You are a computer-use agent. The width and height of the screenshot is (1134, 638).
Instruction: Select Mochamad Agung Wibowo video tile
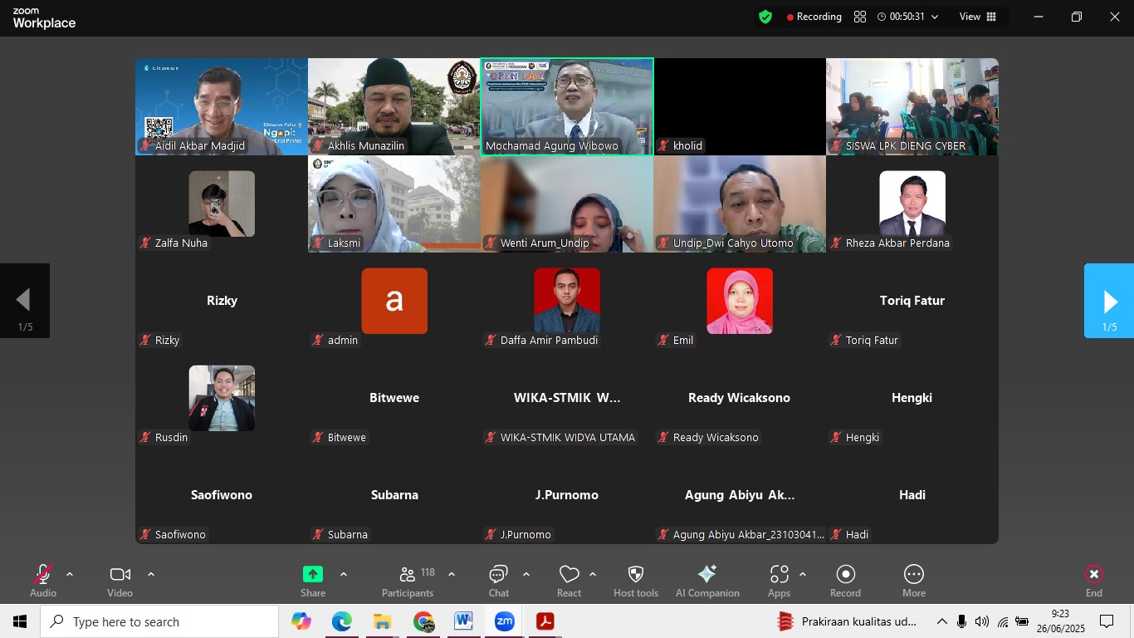[x=567, y=106]
